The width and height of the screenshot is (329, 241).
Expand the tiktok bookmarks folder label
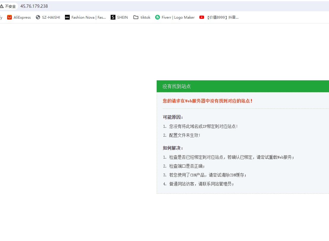[x=145, y=17]
